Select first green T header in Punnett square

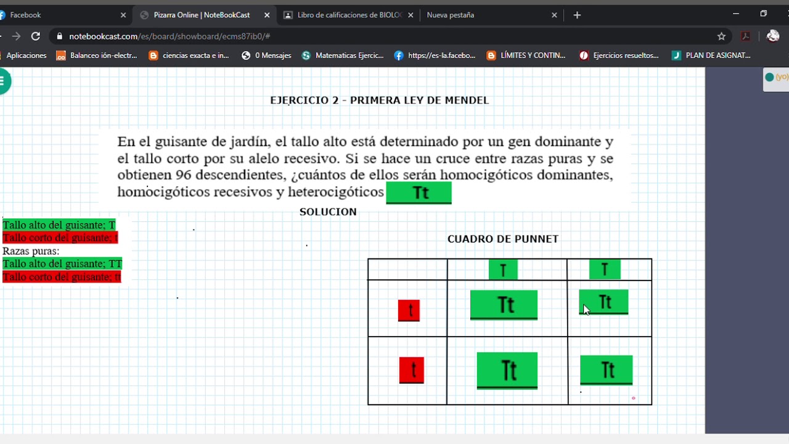click(x=503, y=270)
